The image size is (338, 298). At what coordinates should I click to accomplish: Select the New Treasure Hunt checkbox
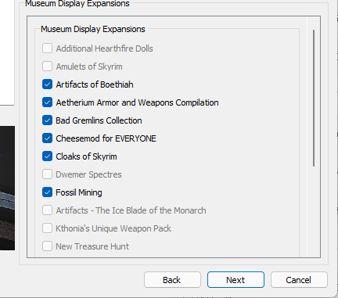pos(47,246)
